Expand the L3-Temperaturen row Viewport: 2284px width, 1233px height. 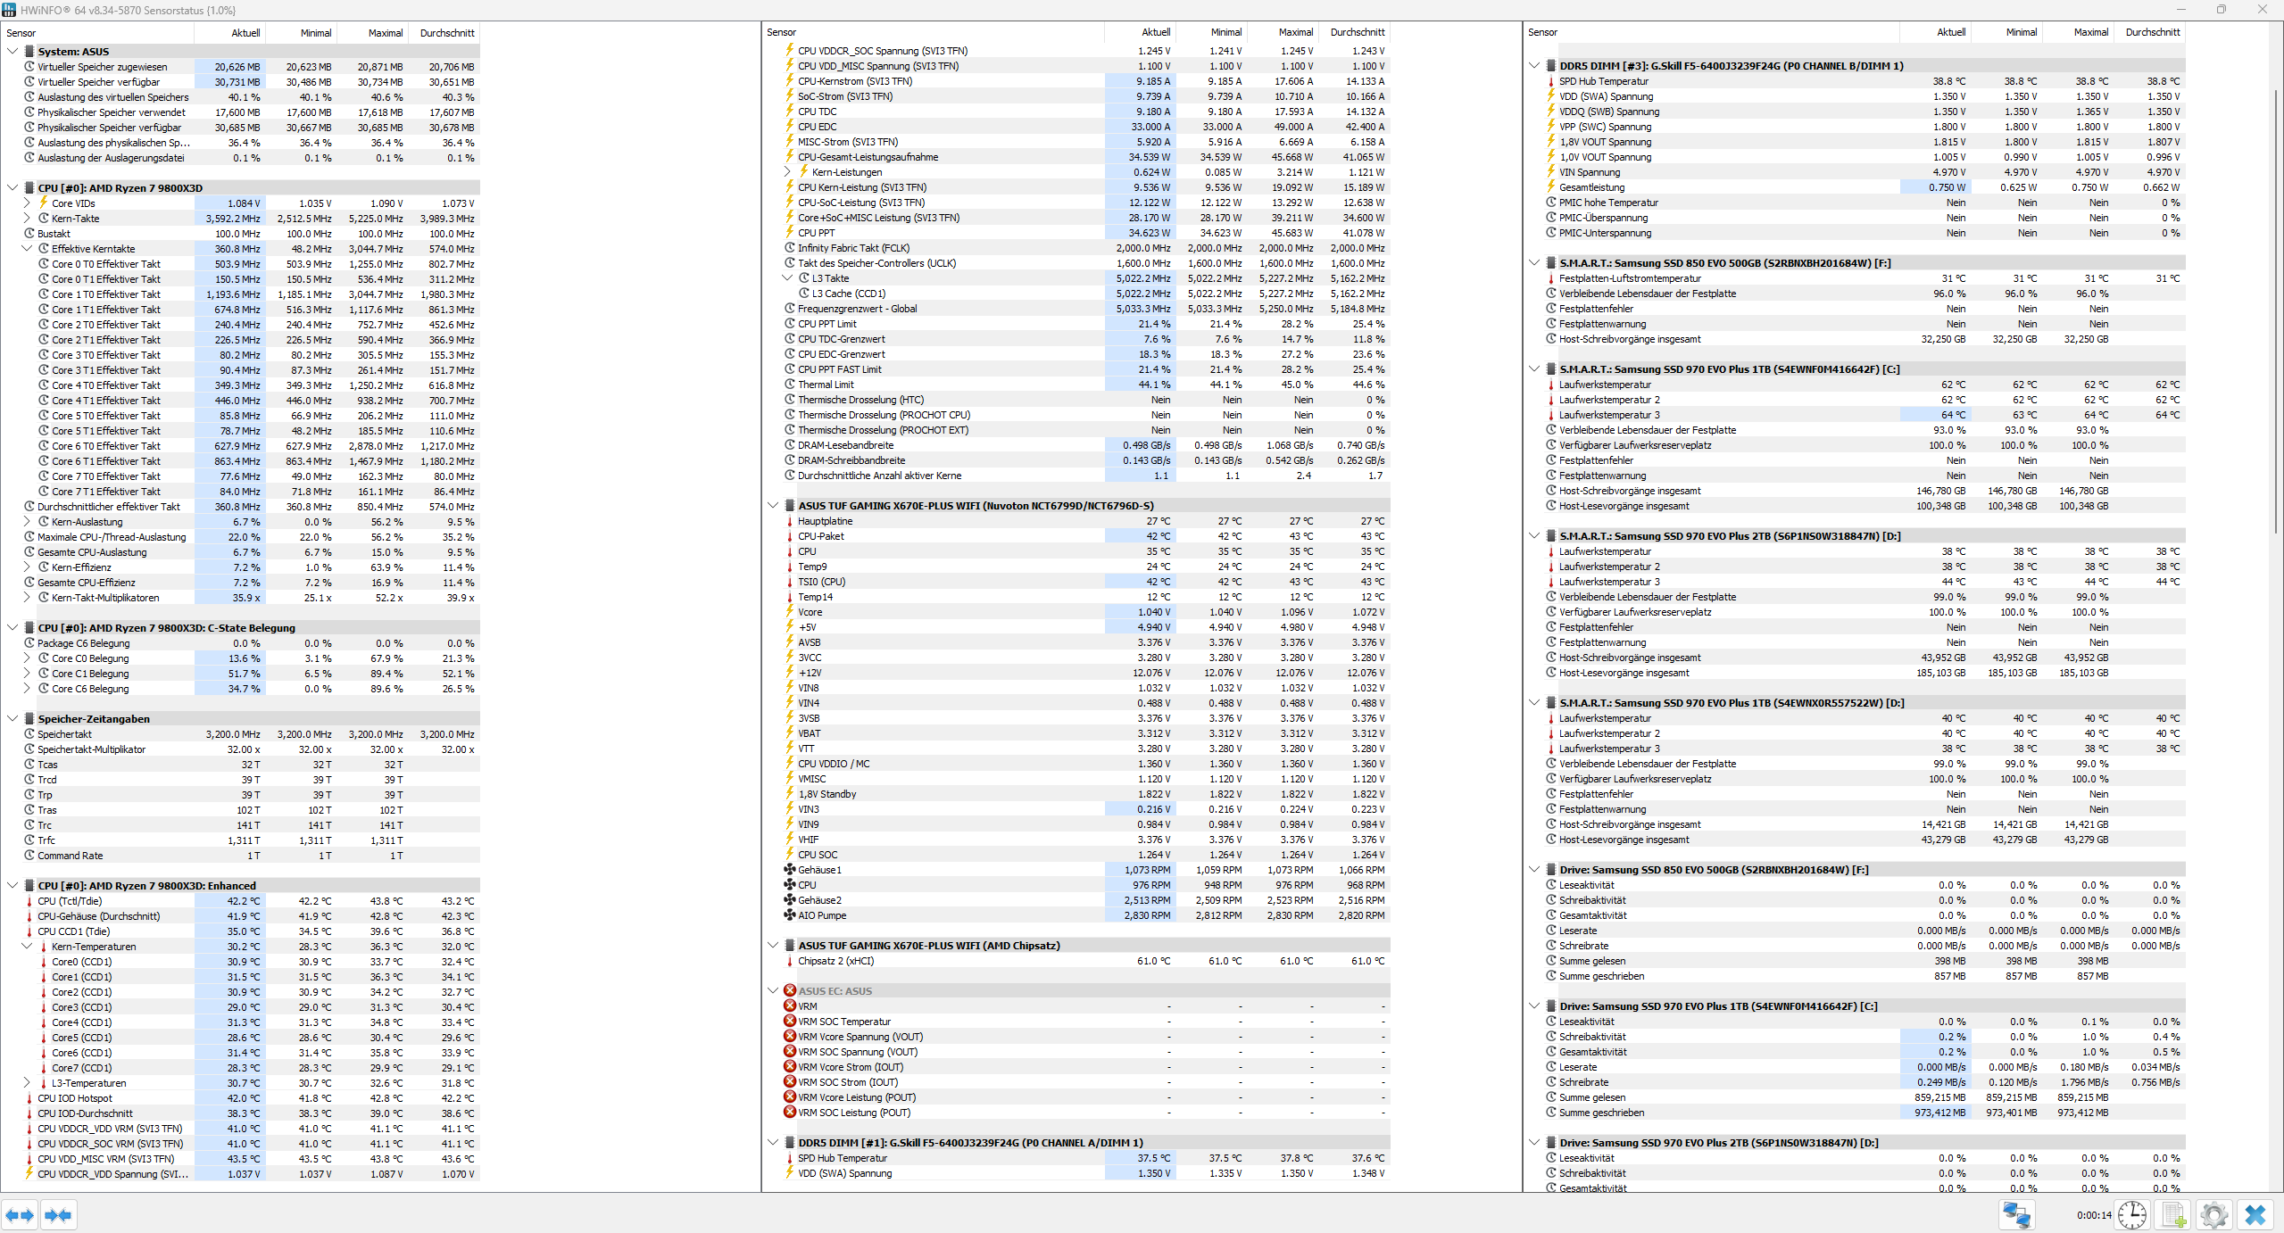[27, 1083]
